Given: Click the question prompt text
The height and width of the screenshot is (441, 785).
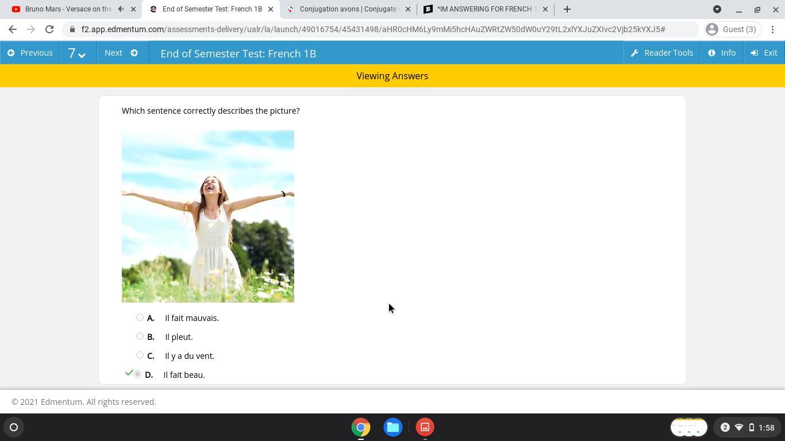Looking at the screenshot, I should 210,111.
